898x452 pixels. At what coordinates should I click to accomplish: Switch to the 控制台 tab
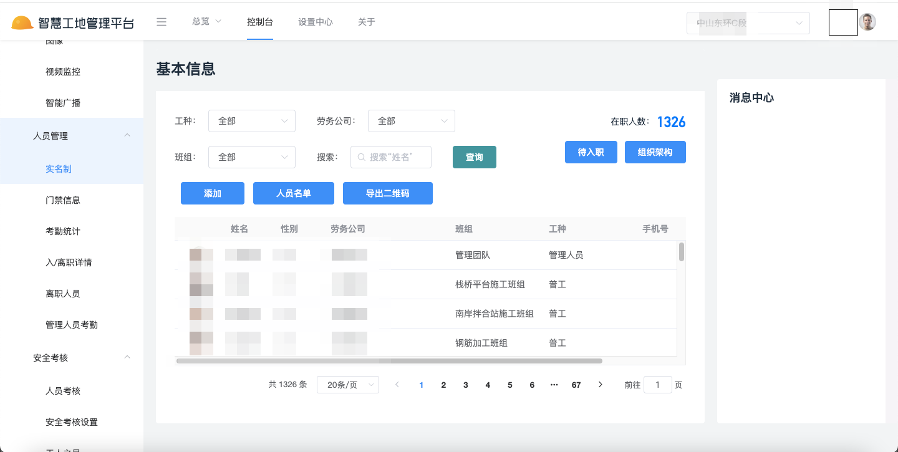(x=260, y=22)
